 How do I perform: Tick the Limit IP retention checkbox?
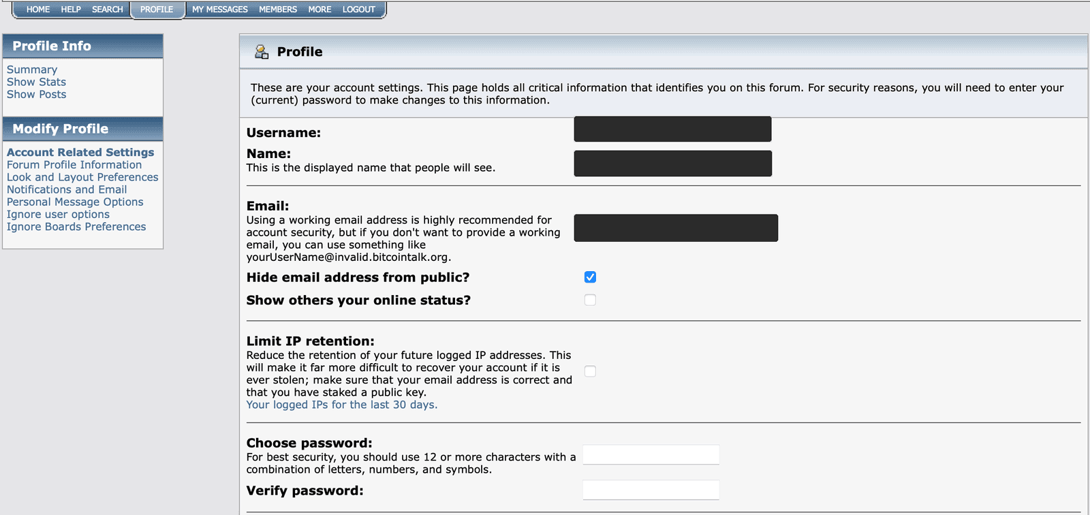[590, 371]
